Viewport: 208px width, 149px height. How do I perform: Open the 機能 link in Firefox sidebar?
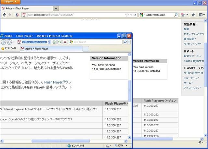(186, 29)
